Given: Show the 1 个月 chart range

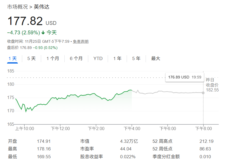Looking at the screenshot, I should (x=53, y=58).
